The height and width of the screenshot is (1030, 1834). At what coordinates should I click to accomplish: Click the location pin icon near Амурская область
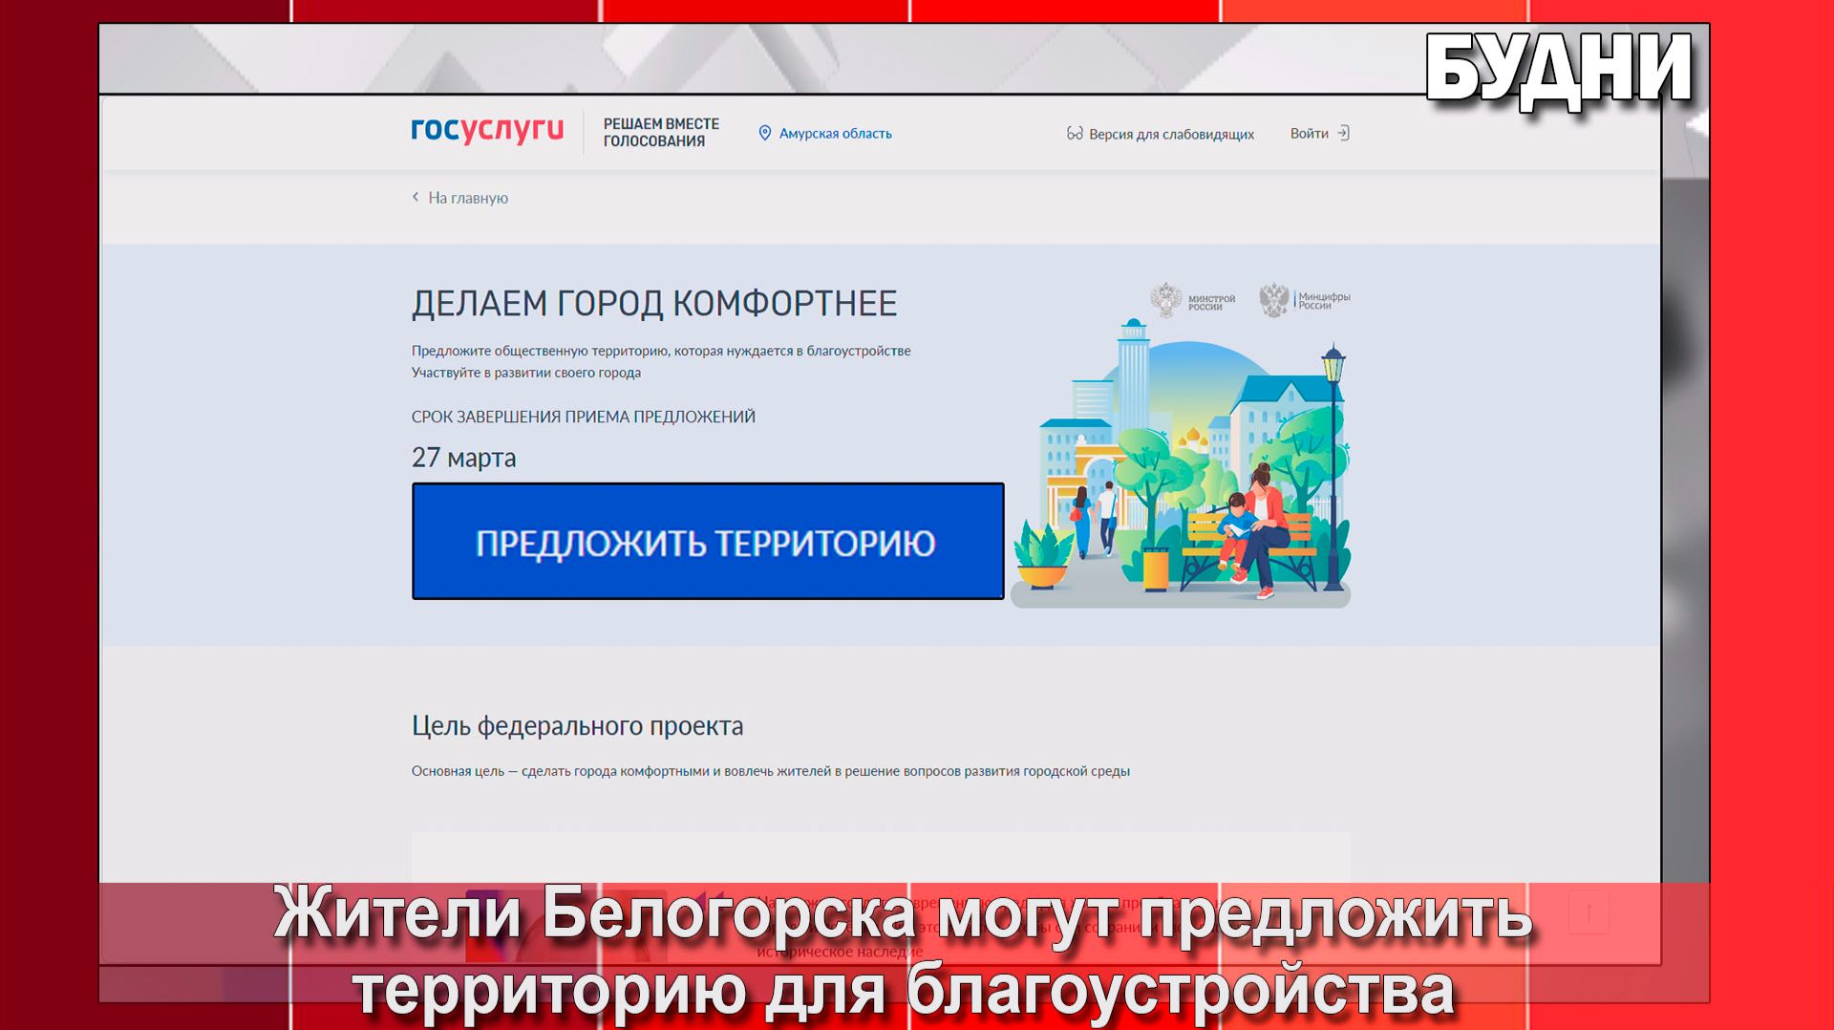tap(764, 133)
